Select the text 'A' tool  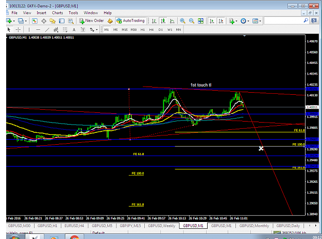pos(74,30)
